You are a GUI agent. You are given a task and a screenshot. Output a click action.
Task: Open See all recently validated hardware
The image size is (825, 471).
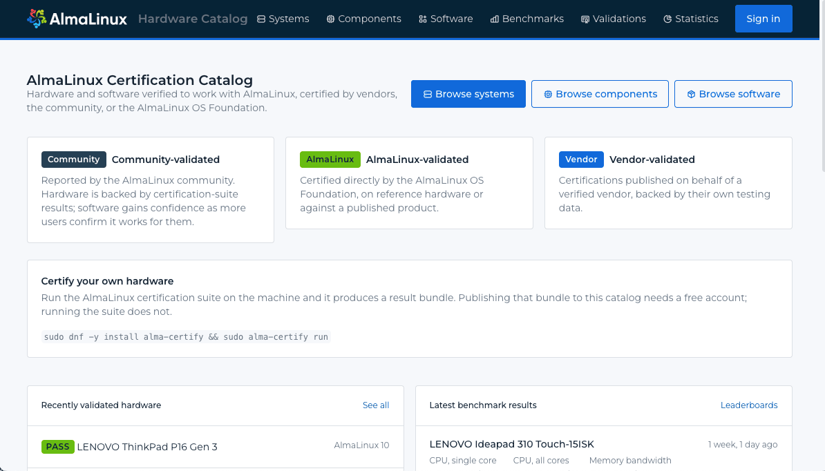[376, 405]
